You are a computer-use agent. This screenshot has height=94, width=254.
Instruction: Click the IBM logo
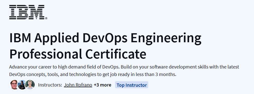[28, 12]
